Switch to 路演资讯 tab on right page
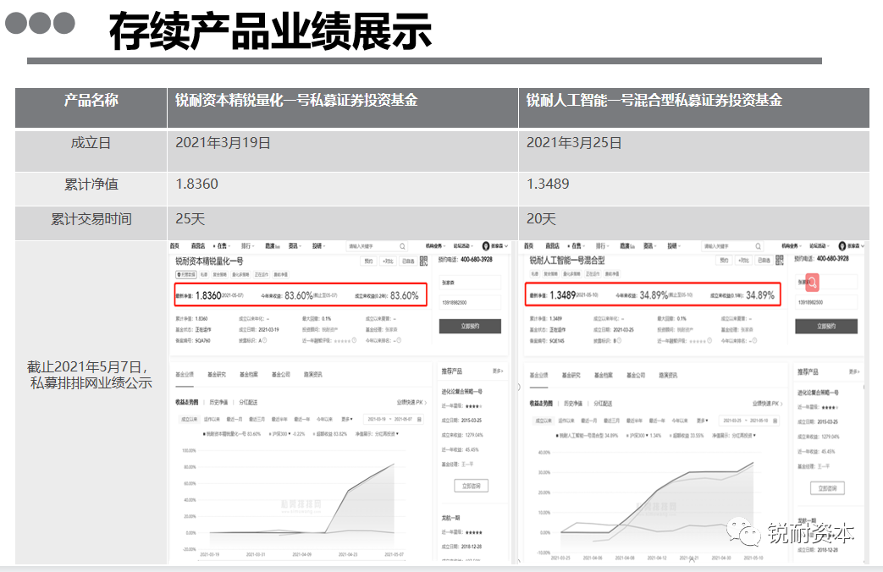The width and height of the screenshot is (883, 572). click(668, 376)
